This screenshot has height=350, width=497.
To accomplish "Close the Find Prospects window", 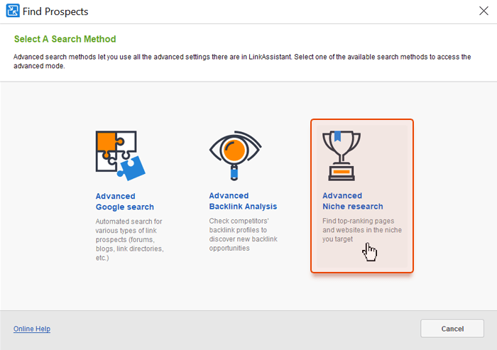I will pos(484,11).
